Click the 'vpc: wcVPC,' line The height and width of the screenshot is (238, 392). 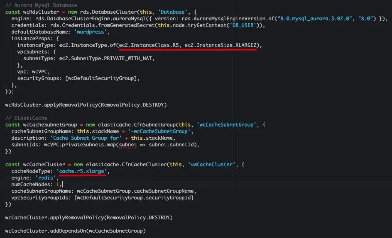coord(34,72)
